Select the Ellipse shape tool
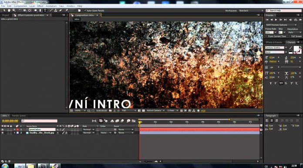 36,10
